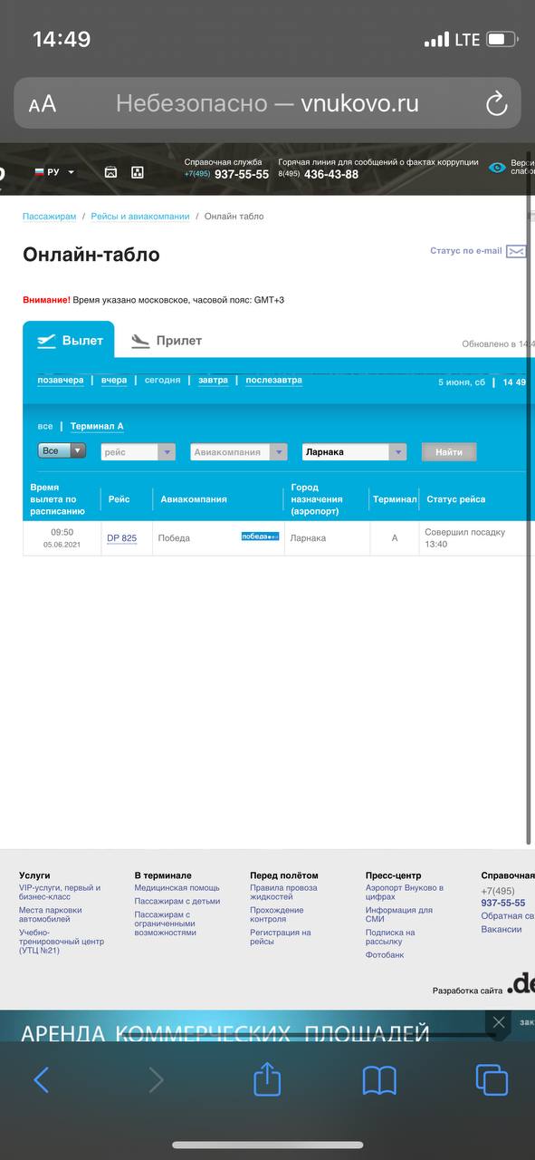Open Медицинская помощь footer link

tap(177, 888)
